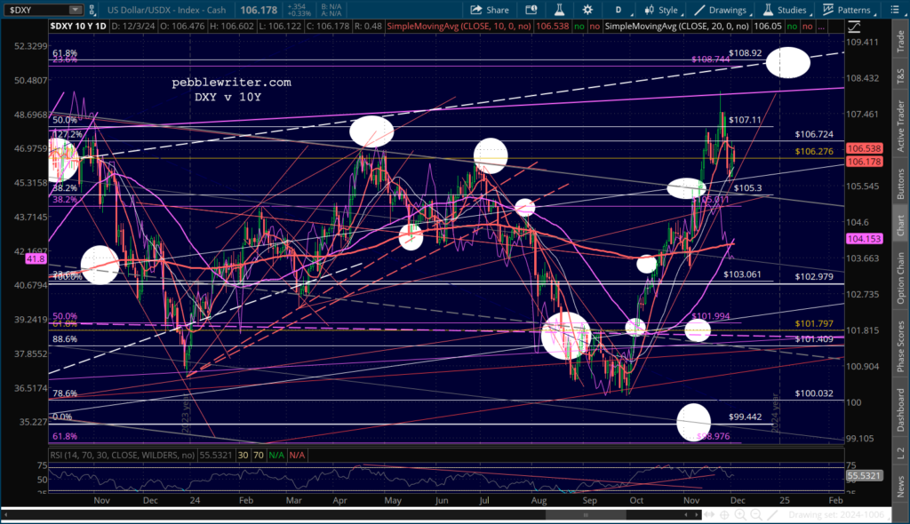Open the D timeframe dropdown
910x524 pixels.
pyautogui.click(x=619, y=10)
